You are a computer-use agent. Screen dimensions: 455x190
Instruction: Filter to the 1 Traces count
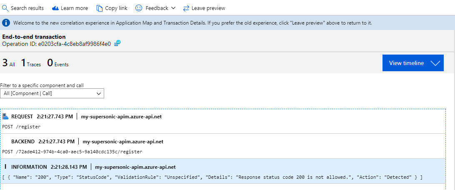[x=31, y=63]
